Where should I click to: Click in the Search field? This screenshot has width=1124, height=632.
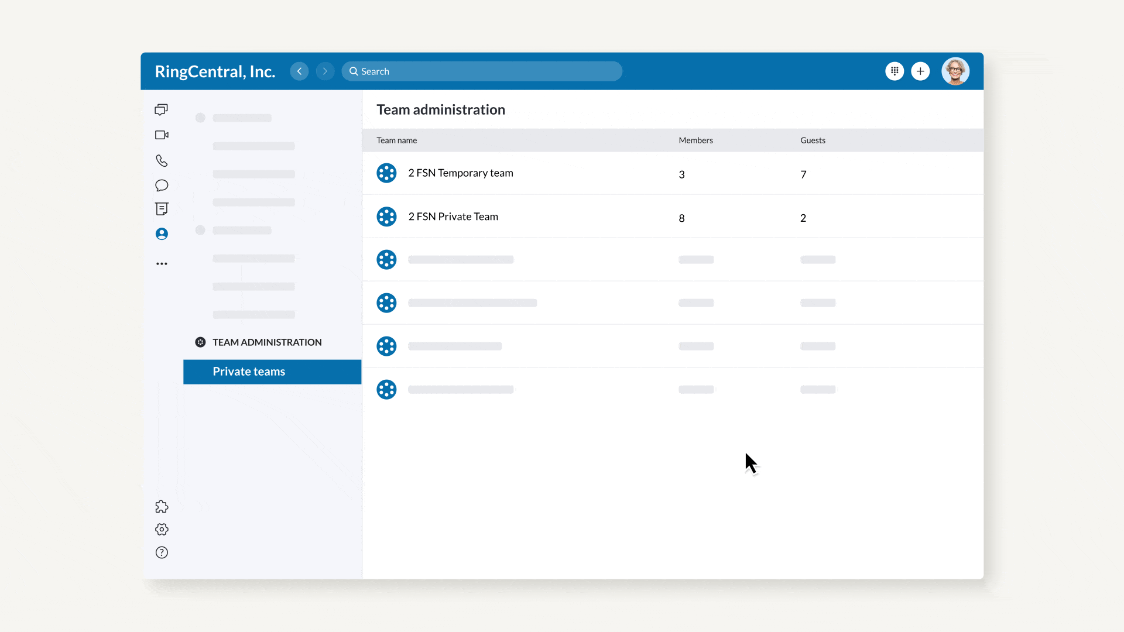(481, 71)
